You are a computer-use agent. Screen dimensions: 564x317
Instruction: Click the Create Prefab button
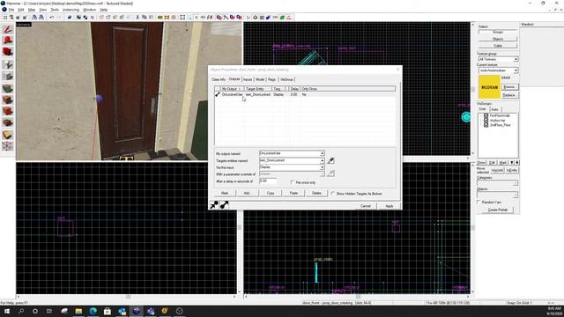tap(498, 210)
